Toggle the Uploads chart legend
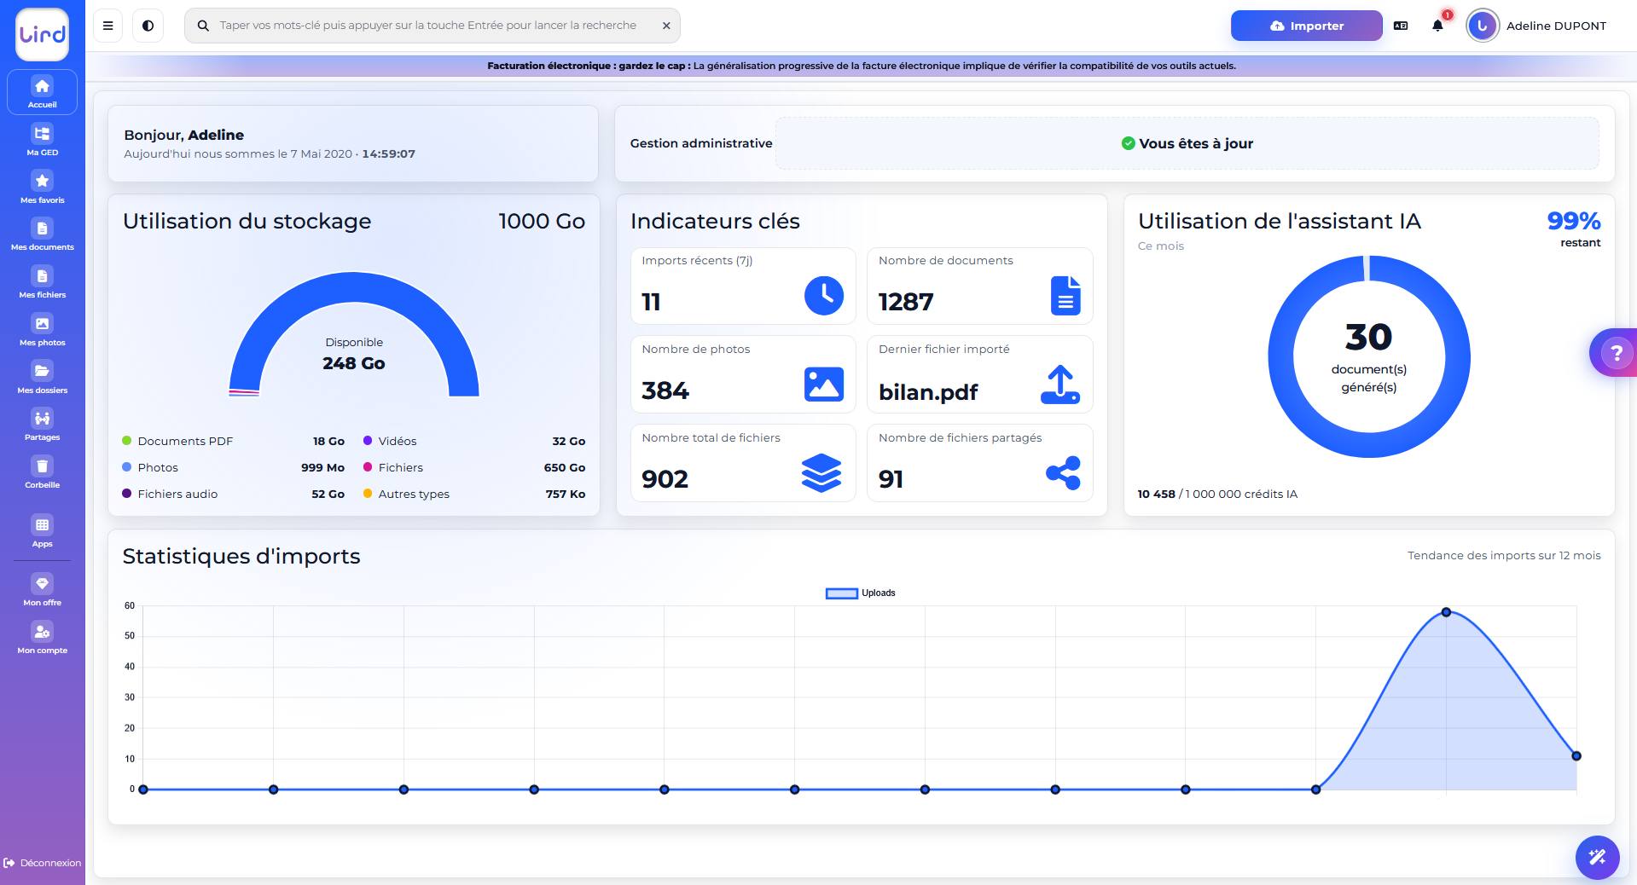Viewport: 1637px width, 885px height. 860,593
